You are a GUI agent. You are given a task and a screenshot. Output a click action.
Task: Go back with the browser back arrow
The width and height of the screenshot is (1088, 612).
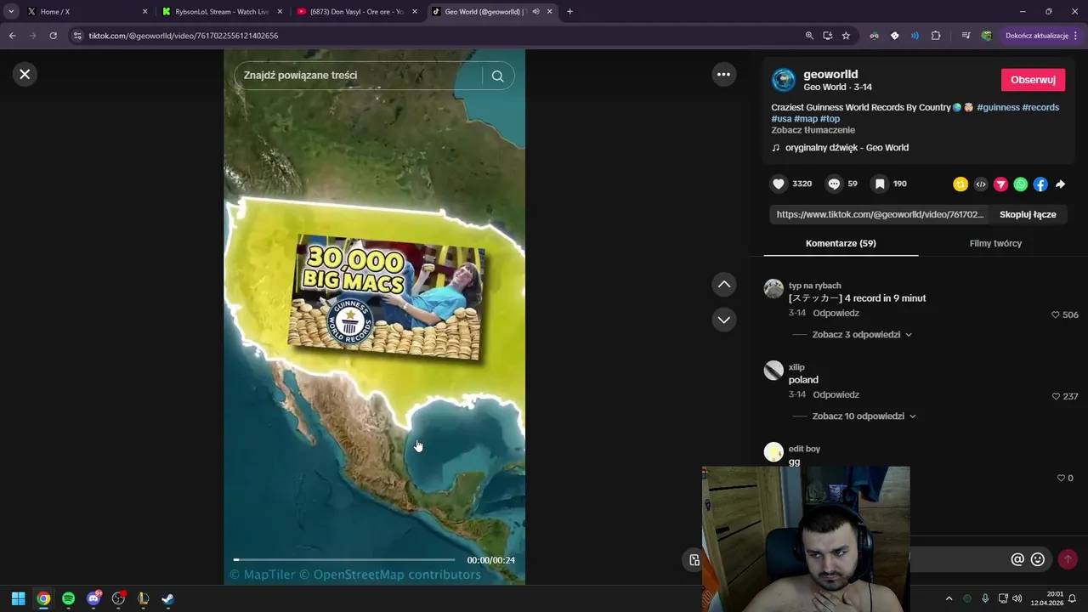click(12, 36)
